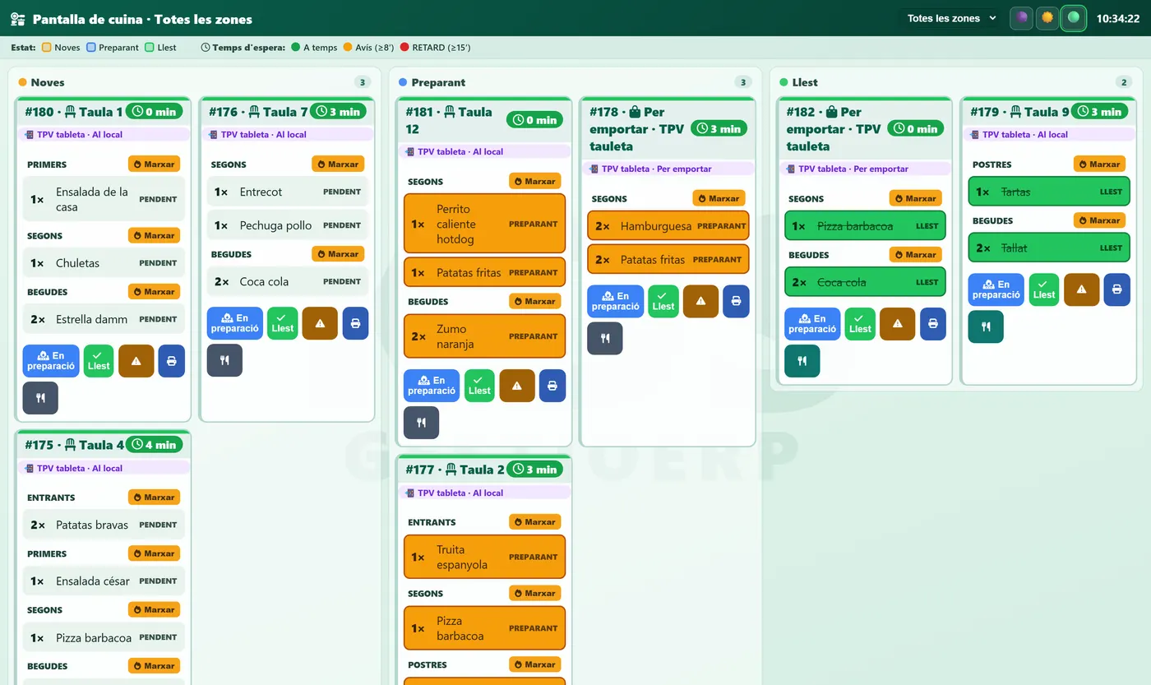Viewport: 1151px width, 685px height.
Task: Click the cutlery icon on order #180
Action: (x=40, y=398)
